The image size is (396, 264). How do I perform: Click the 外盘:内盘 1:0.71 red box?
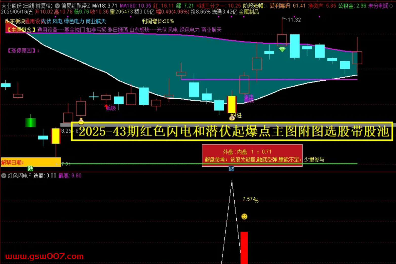coord(252,155)
